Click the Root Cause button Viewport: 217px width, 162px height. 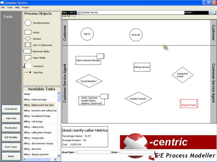coord(11,147)
